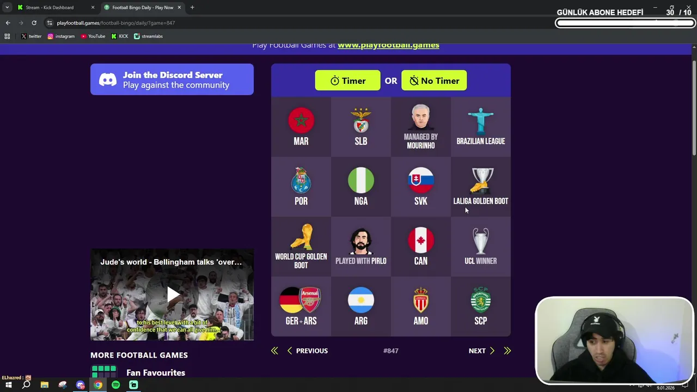Choose the LaLiga Golden Boot tile

[x=481, y=187]
